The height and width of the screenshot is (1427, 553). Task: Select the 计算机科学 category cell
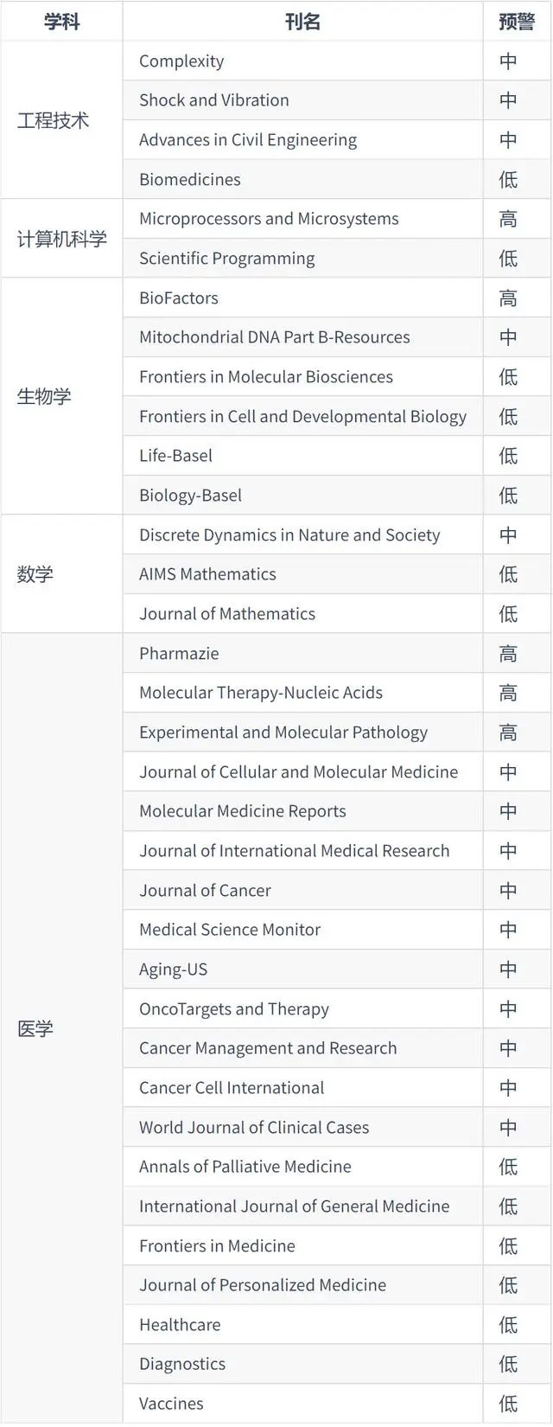[x=61, y=239]
